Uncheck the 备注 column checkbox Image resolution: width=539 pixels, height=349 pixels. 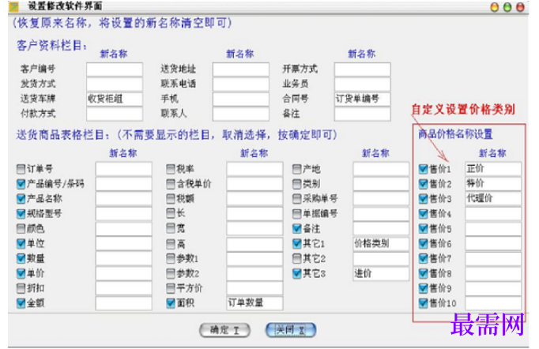[296, 228]
